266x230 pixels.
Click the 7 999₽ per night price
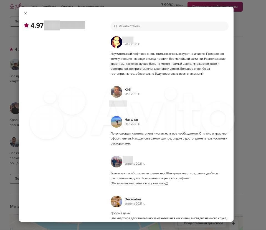coord(172,5)
